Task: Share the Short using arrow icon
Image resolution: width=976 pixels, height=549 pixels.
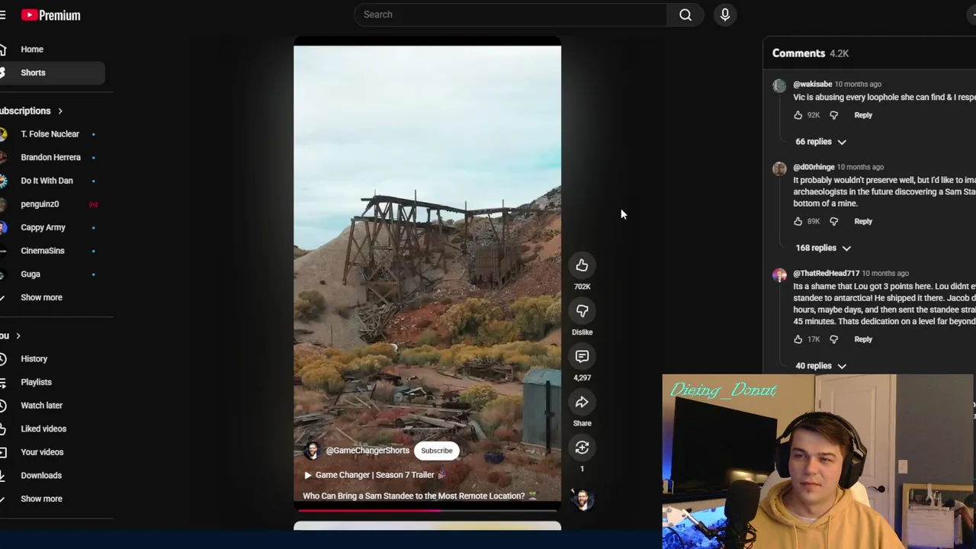Action: tap(582, 402)
